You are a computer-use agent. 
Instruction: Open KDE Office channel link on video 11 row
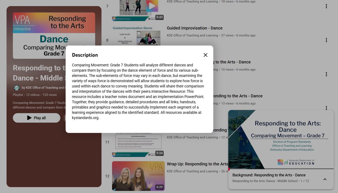[x=192, y=137]
